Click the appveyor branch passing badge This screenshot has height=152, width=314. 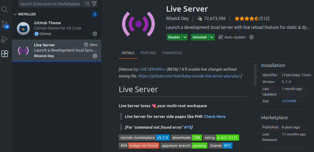point(184,146)
